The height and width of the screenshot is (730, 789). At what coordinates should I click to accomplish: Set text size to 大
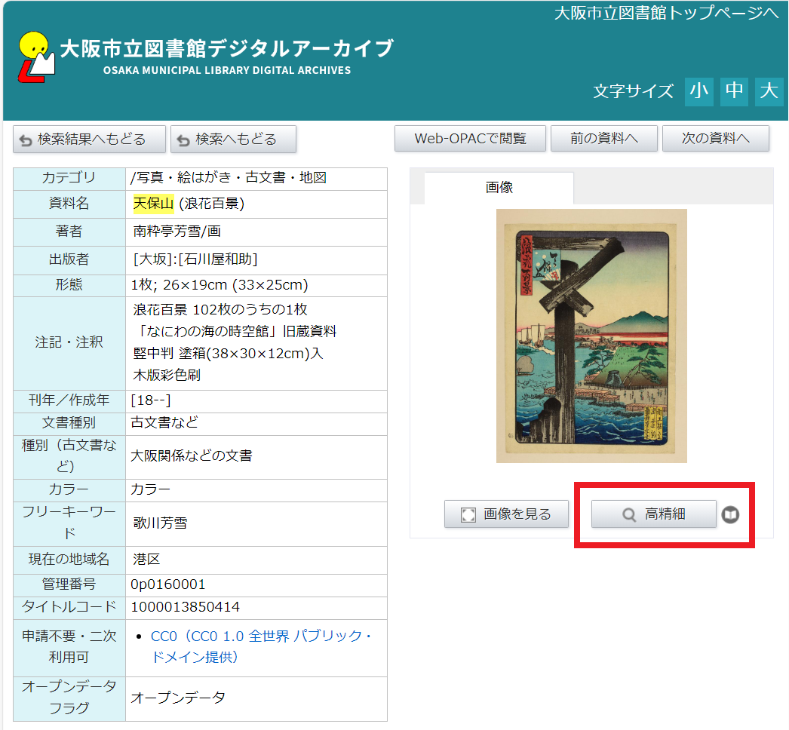coord(769,91)
